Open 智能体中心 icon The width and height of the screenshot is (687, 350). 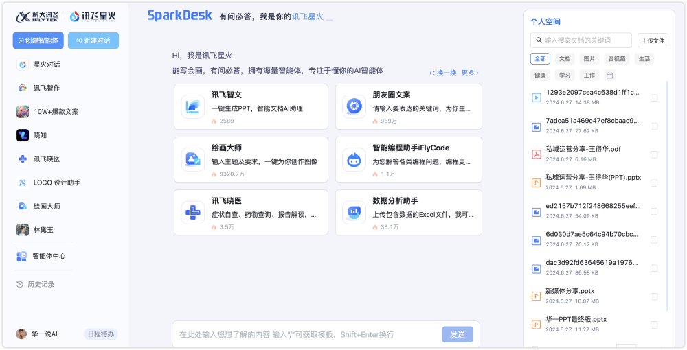coord(22,256)
